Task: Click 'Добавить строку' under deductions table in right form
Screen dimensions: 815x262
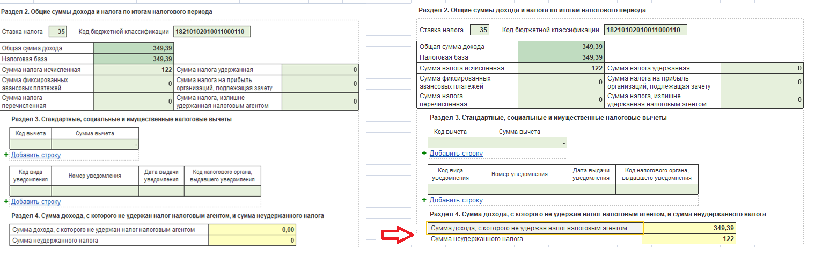Action: (456, 154)
